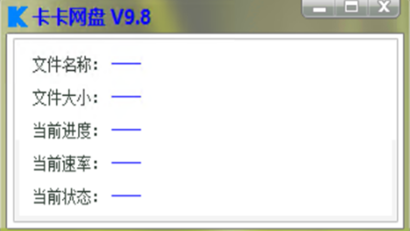
Task: Click empty white space right of 文件名称 row
Action: [x=266, y=64]
